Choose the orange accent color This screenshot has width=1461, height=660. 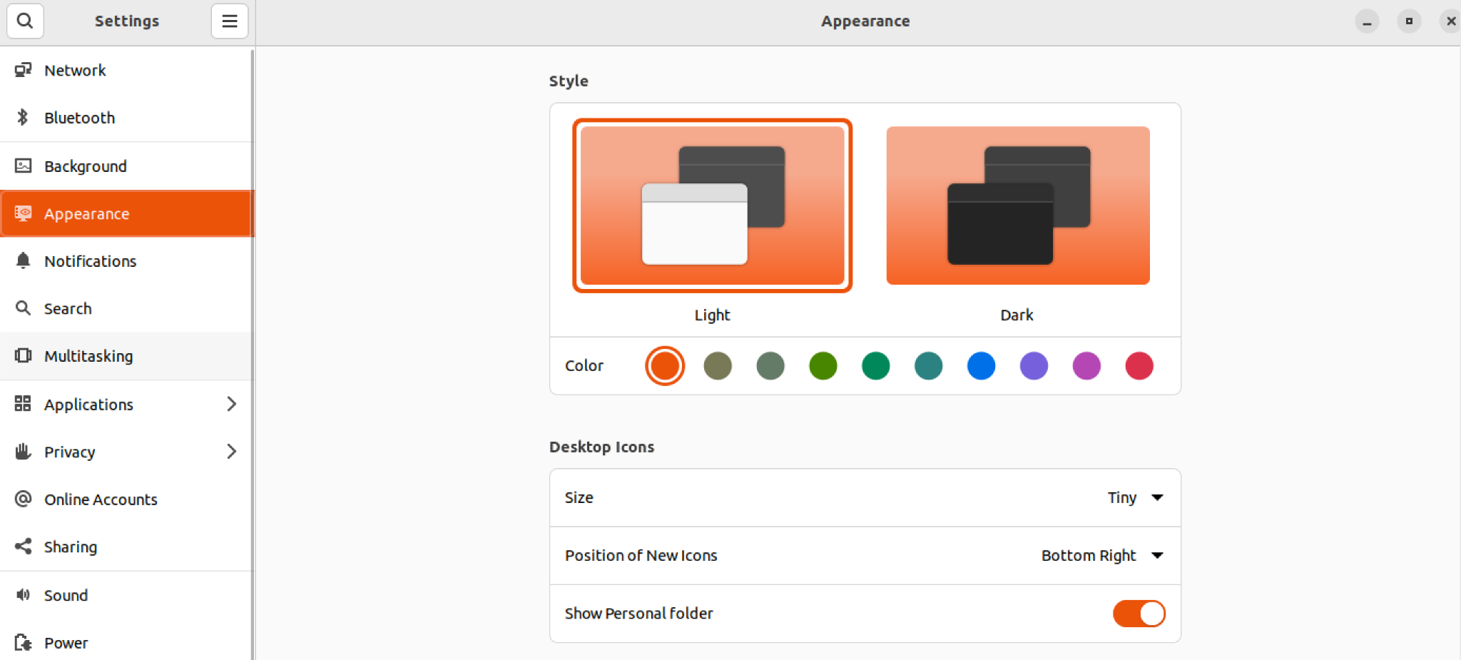pos(665,366)
